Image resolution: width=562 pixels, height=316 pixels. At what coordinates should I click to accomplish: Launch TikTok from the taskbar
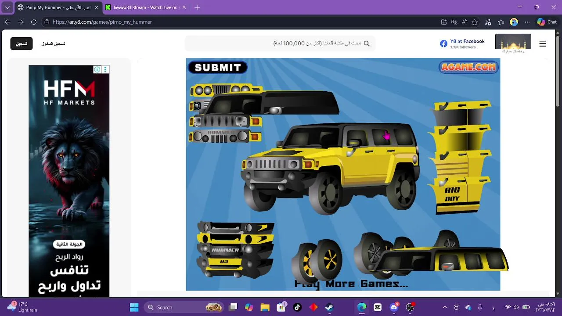(x=297, y=307)
